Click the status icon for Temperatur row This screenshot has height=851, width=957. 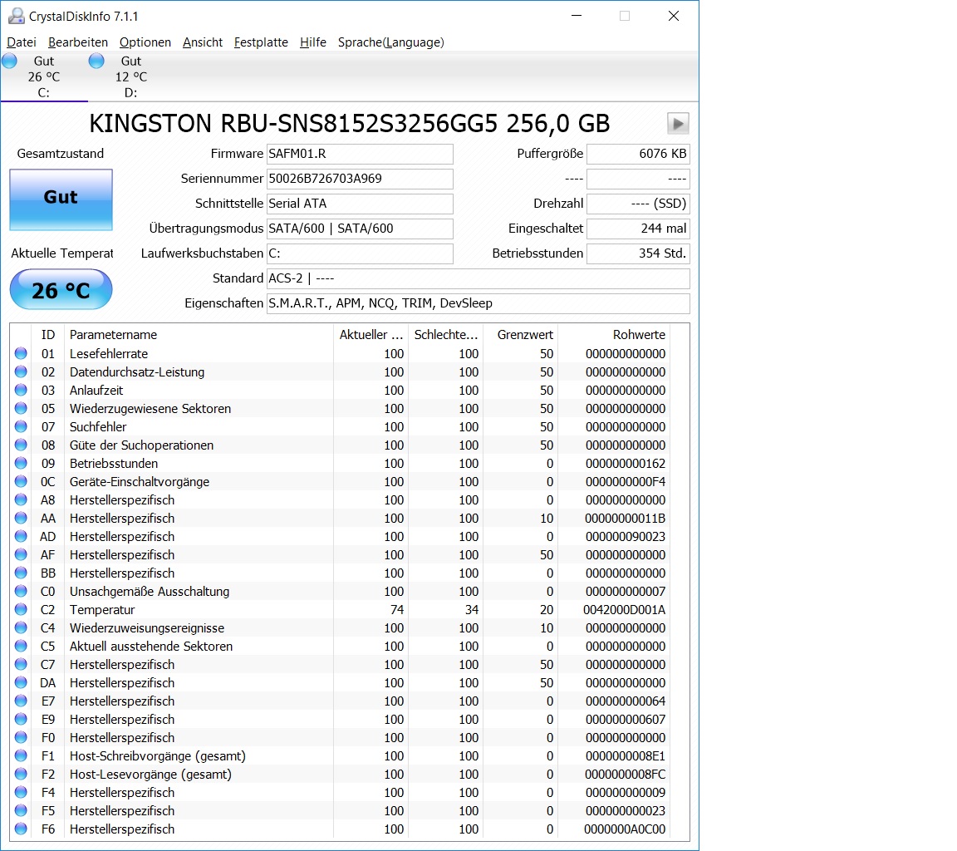pos(21,609)
